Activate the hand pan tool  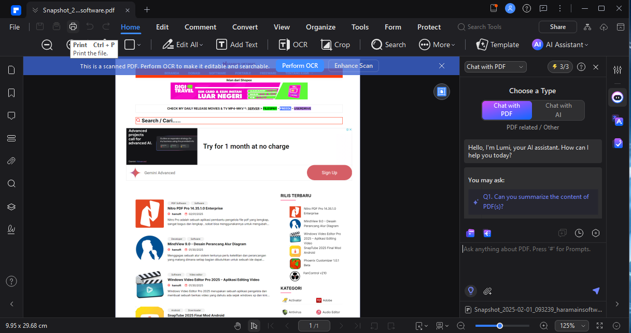coord(237,326)
